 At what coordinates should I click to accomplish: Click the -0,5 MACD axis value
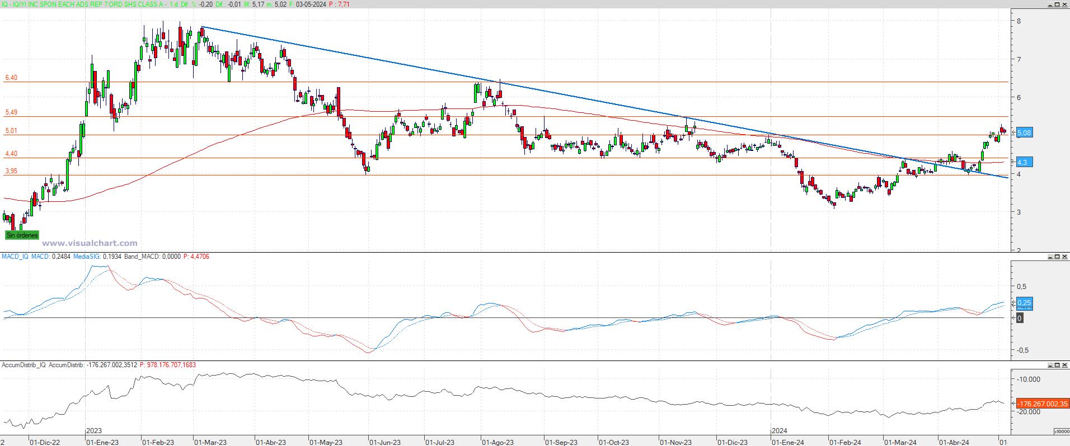pos(1022,350)
